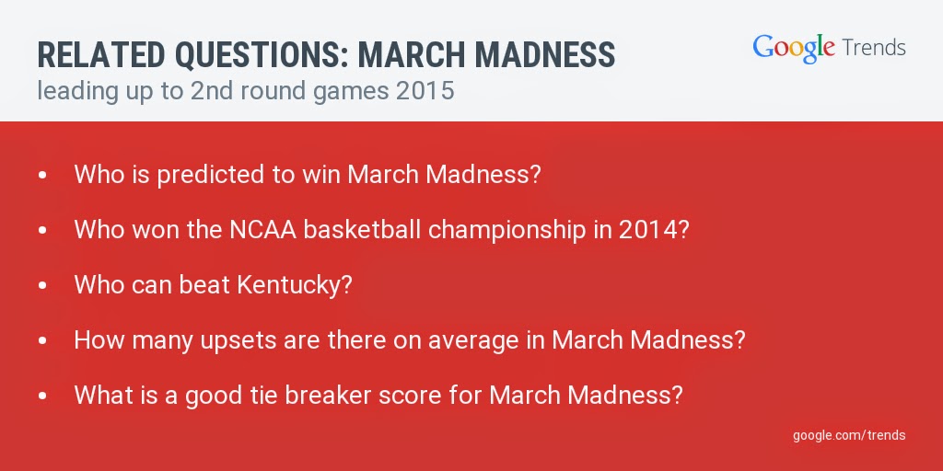The image size is (943, 471).
Task: Click the 'Related Questions: March Madness' heading
Action: point(326,55)
